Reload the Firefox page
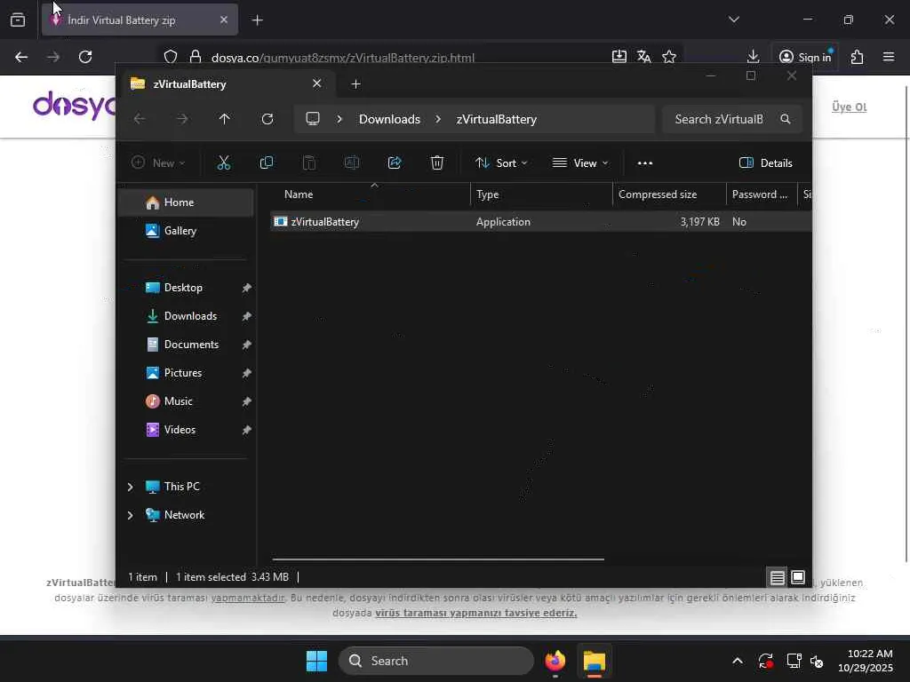 coord(85,57)
